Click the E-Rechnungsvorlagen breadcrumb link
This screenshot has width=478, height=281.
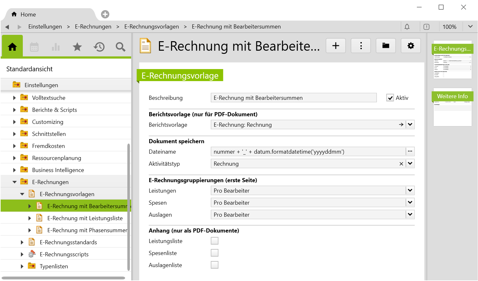[x=151, y=27]
